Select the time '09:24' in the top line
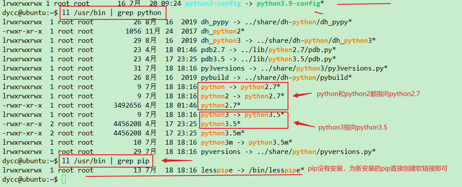The width and height of the screenshot is (462, 187). pyautogui.click(x=171, y=4)
